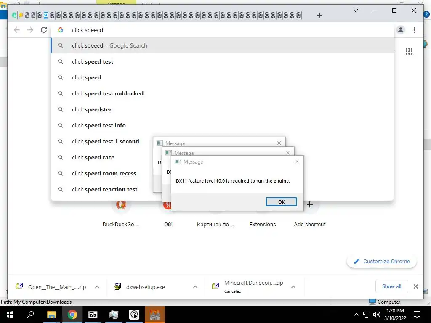Open the Chrome profile avatar menu
The height and width of the screenshot is (323, 431).
401,30
